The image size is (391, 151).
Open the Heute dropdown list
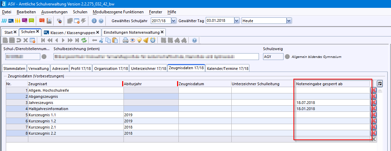click(x=289, y=21)
